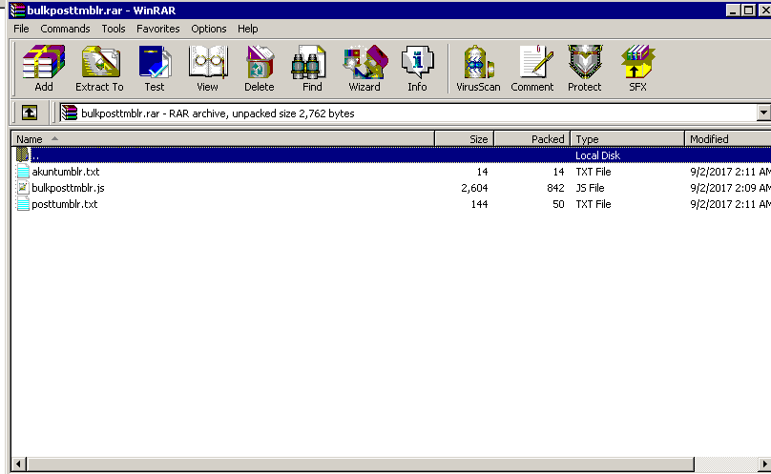Click the akuntumblr.txt file icon

tap(23, 172)
